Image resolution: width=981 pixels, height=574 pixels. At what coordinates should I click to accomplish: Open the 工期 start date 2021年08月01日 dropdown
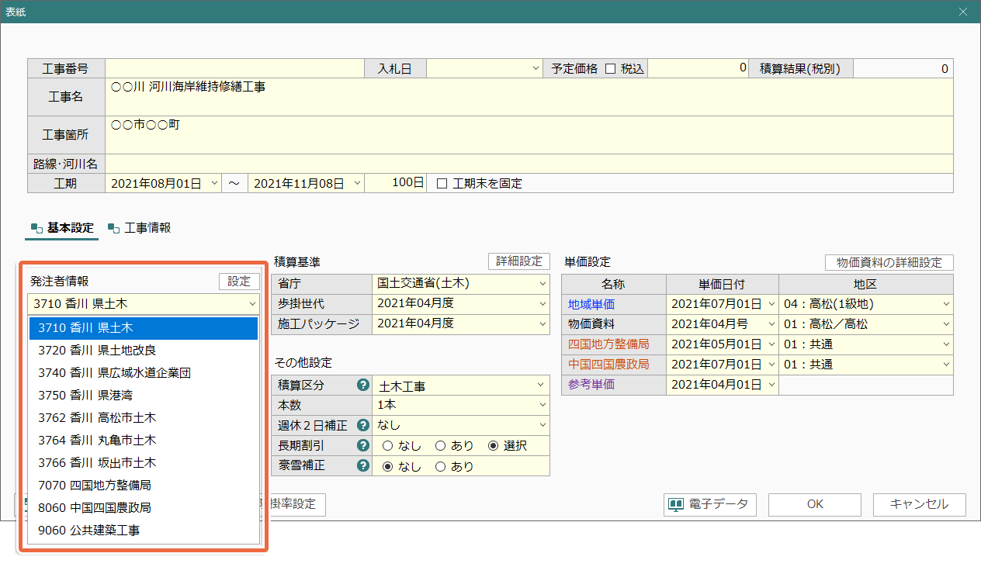(x=215, y=184)
